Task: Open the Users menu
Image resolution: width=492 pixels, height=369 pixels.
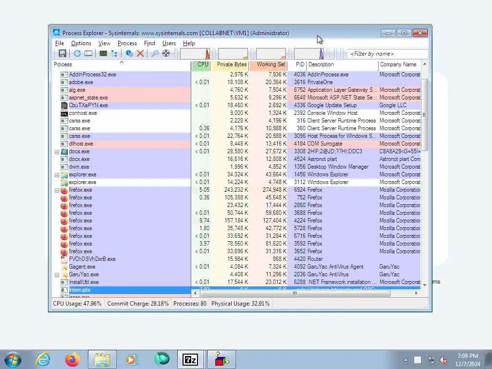Action: [x=169, y=43]
